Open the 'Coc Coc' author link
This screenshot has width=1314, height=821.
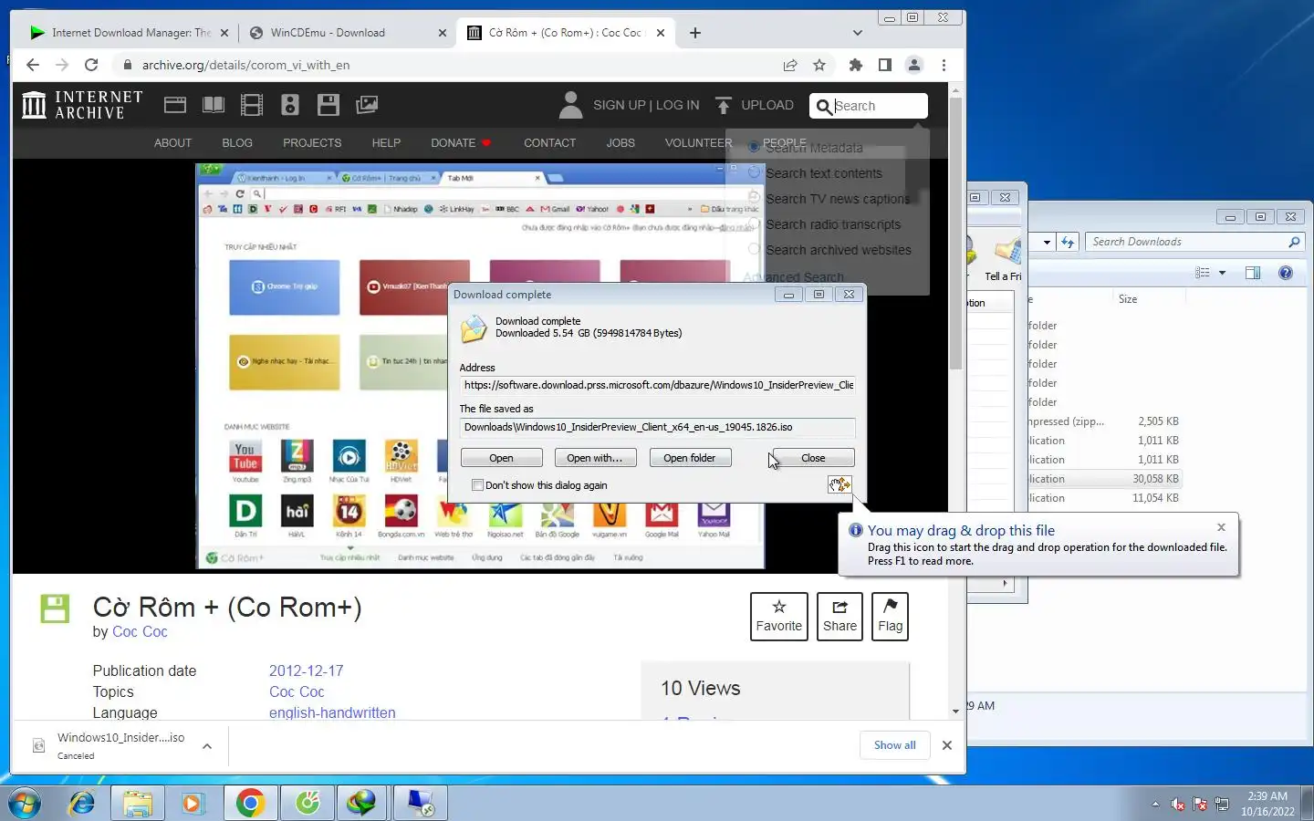coord(140,631)
